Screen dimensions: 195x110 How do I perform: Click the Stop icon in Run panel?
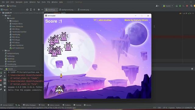(1, 80)
